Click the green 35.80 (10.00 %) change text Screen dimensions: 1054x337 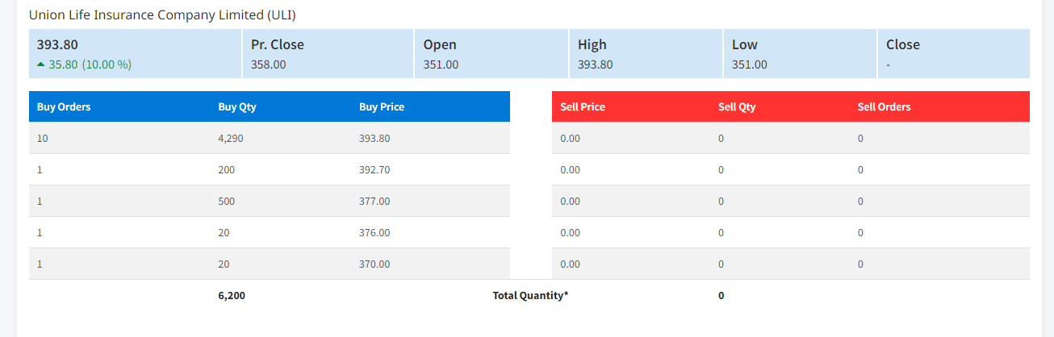click(90, 64)
